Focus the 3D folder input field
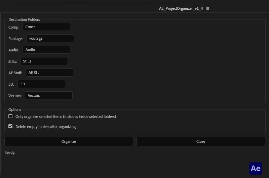 [41, 84]
